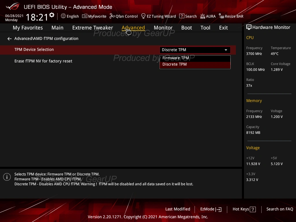
Task: Click EZ Tuning Wizard bulb icon
Action: pos(143,16)
